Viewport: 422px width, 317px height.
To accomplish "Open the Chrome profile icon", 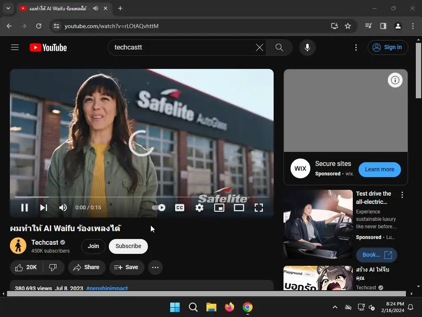I will 398,26.
